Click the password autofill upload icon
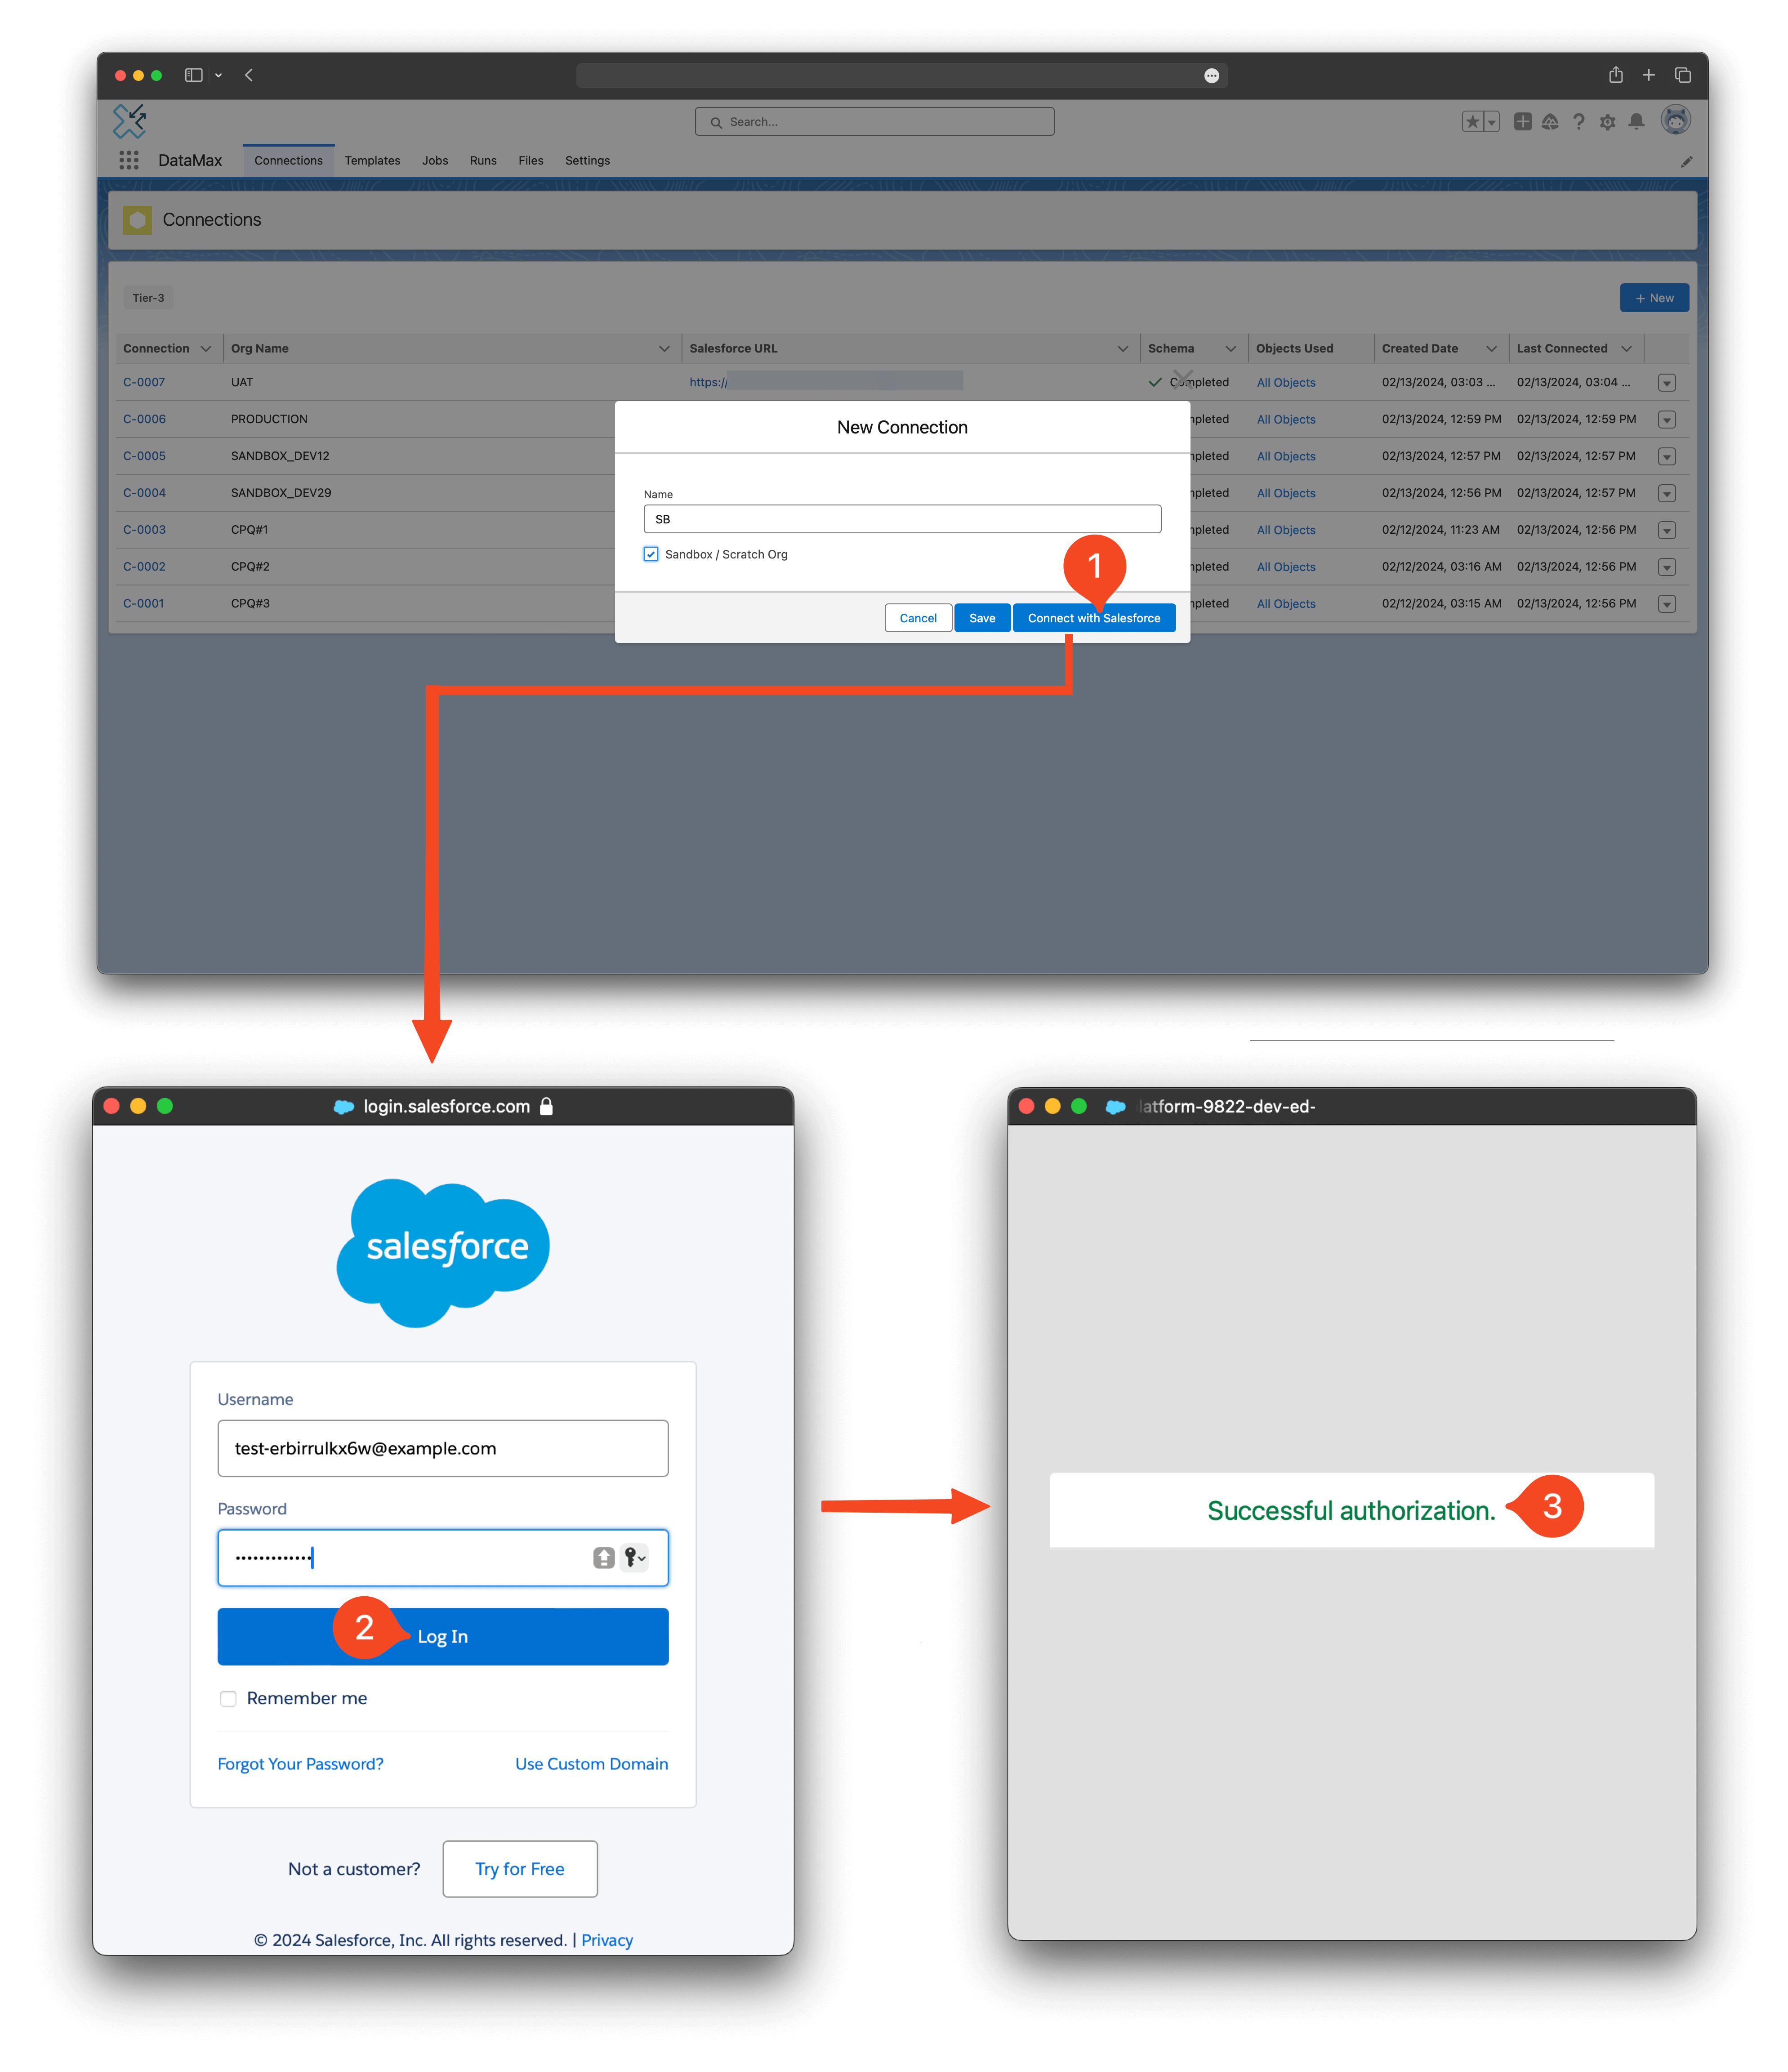The height and width of the screenshot is (2072, 1788). pyautogui.click(x=603, y=1557)
